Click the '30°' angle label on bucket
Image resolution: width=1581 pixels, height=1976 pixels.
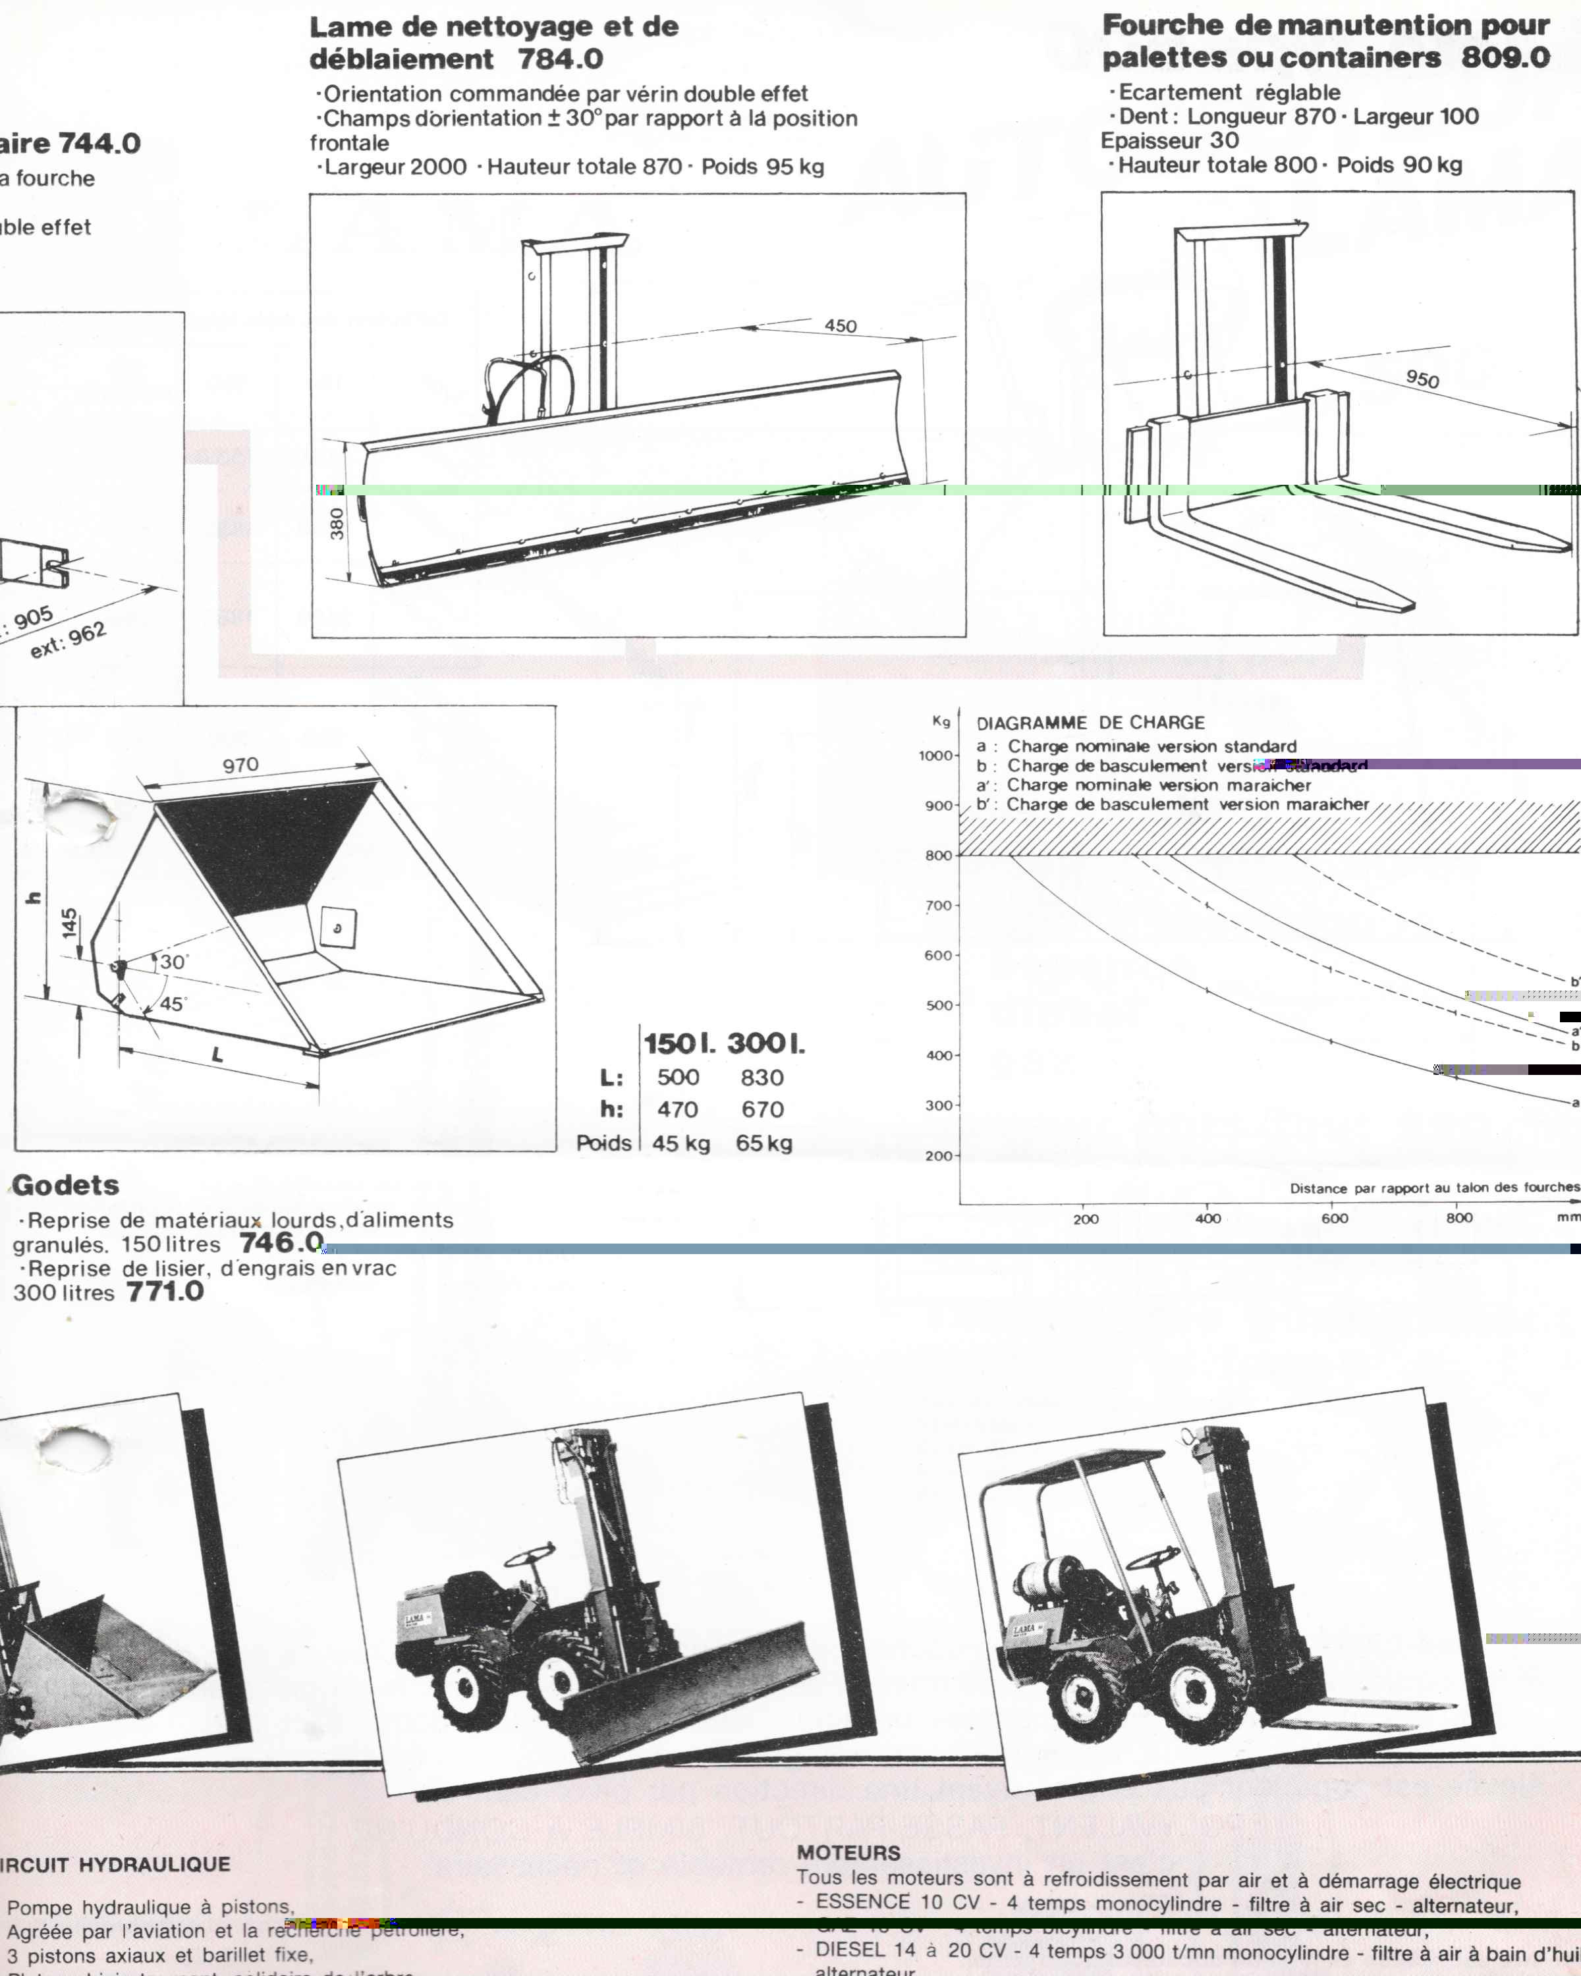pos(173,962)
